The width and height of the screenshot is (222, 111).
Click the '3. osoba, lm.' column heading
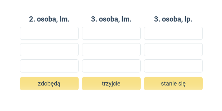(111, 19)
